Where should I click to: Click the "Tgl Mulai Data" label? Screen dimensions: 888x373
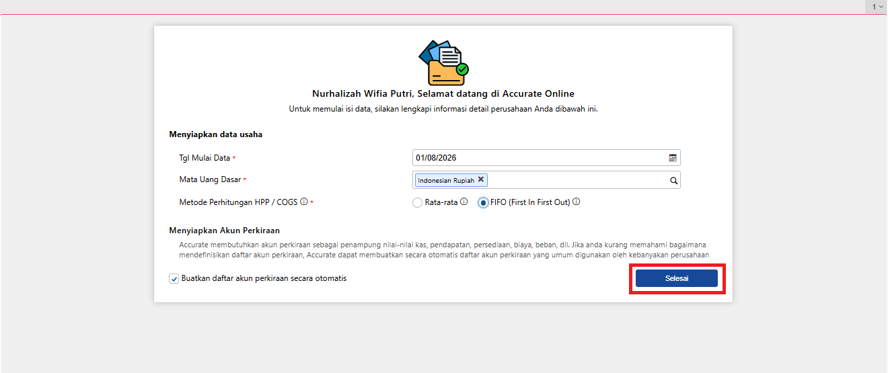(x=205, y=158)
